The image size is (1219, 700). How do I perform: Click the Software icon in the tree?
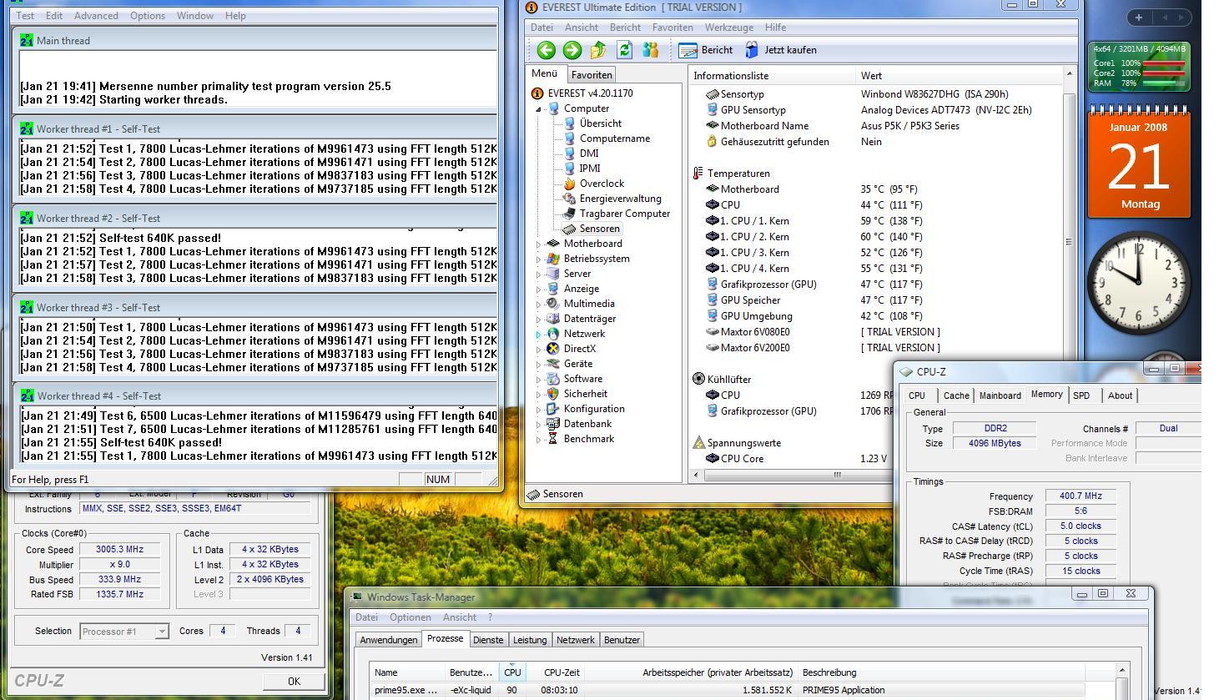pos(552,379)
